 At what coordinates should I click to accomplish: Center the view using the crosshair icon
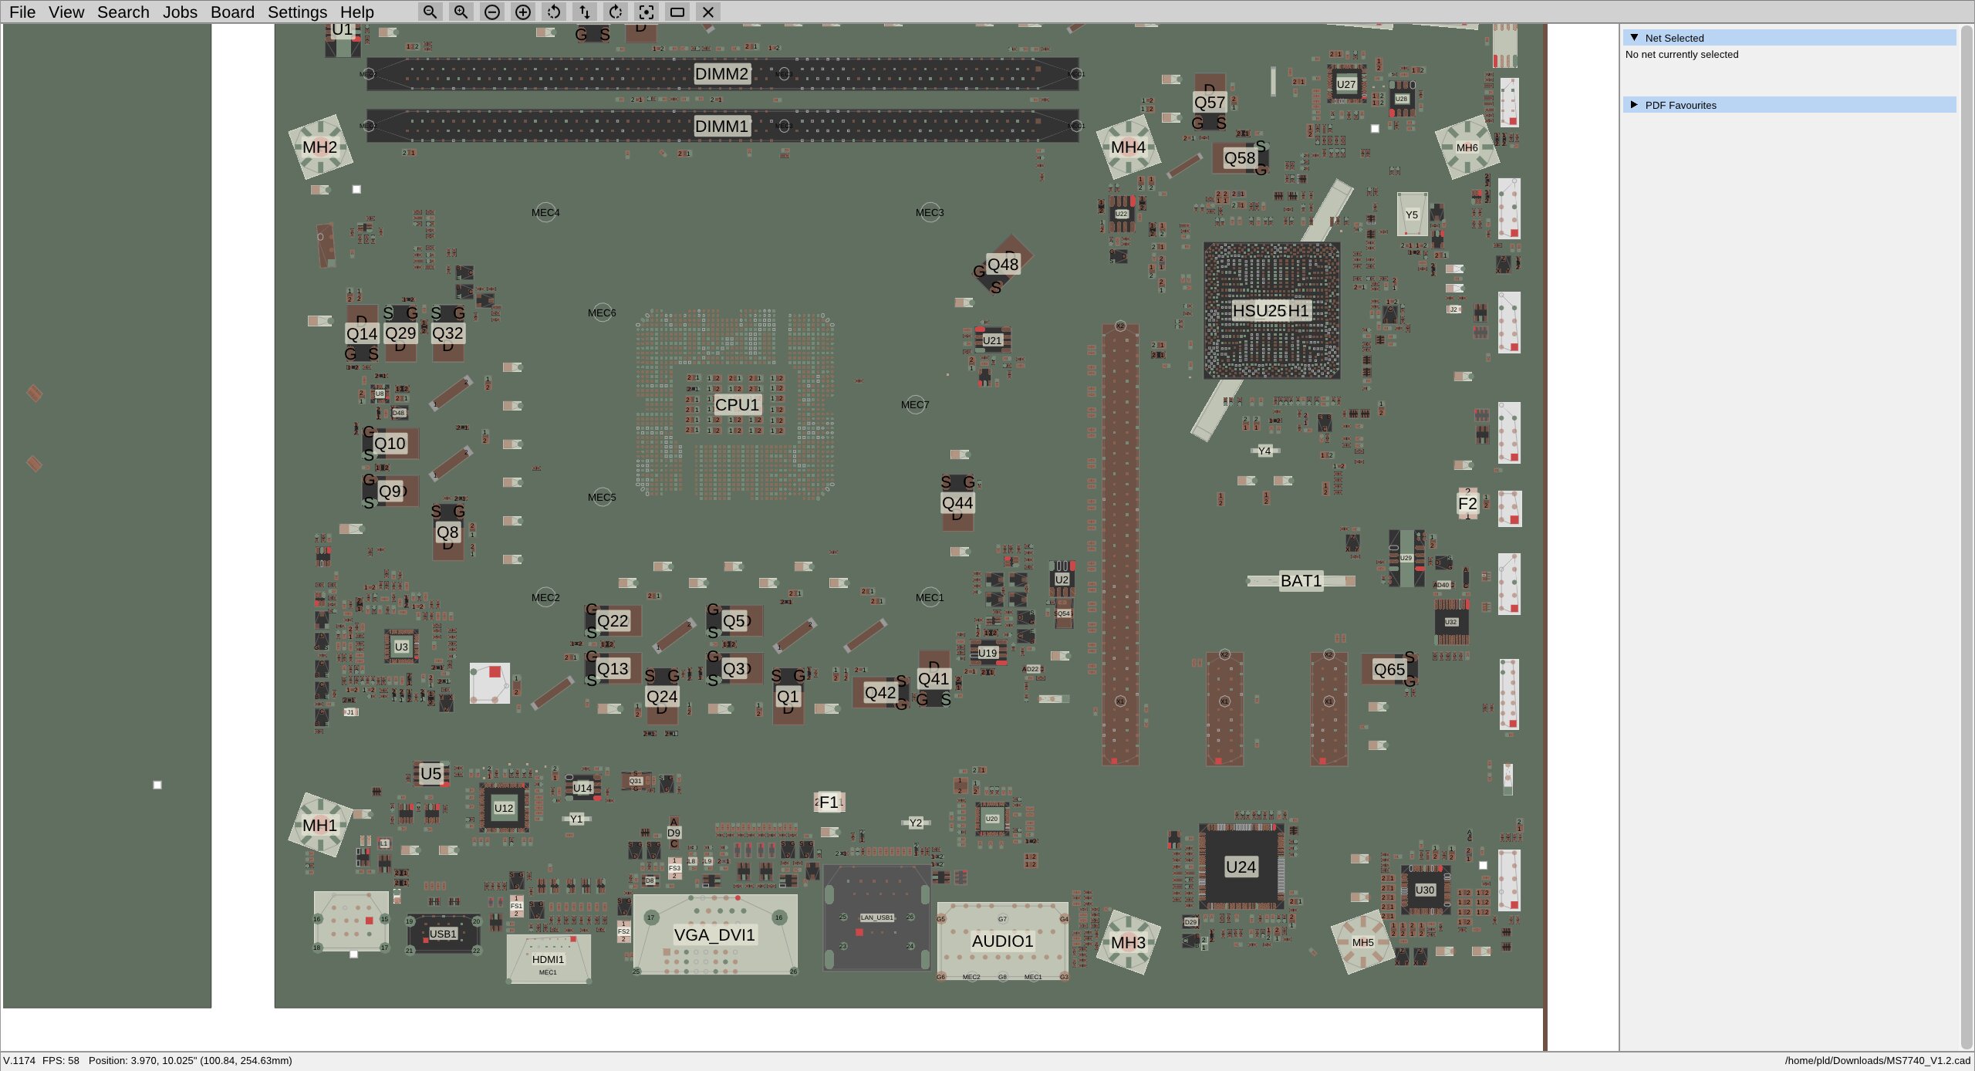click(647, 12)
